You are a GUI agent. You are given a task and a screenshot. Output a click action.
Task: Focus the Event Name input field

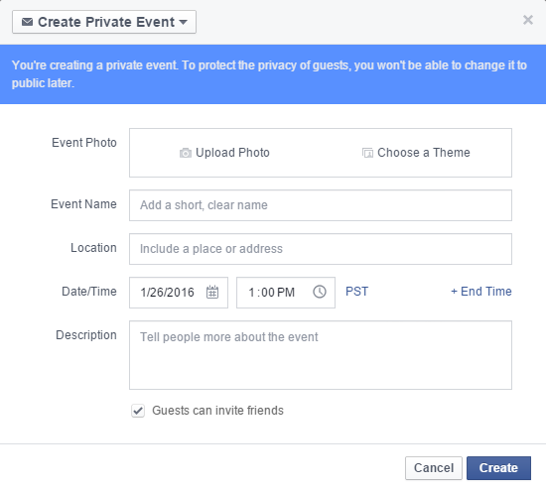click(321, 205)
